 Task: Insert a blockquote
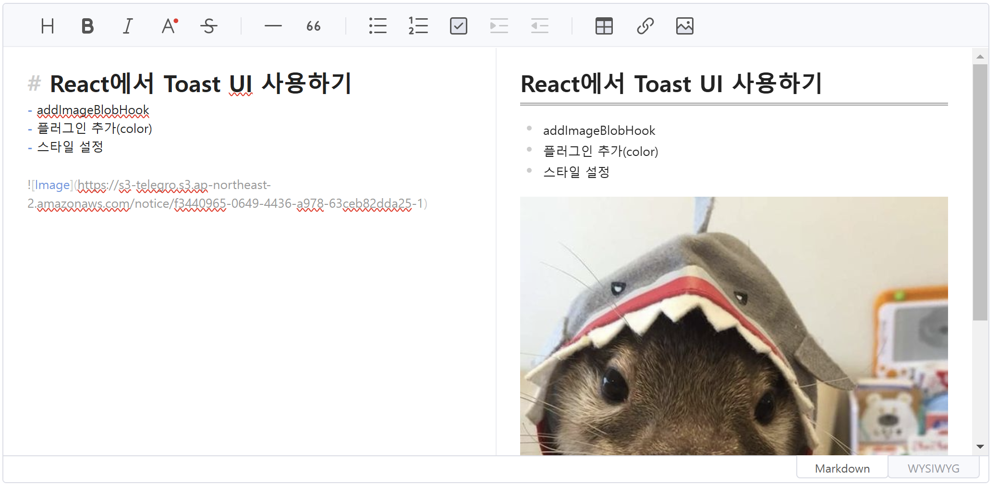click(314, 26)
